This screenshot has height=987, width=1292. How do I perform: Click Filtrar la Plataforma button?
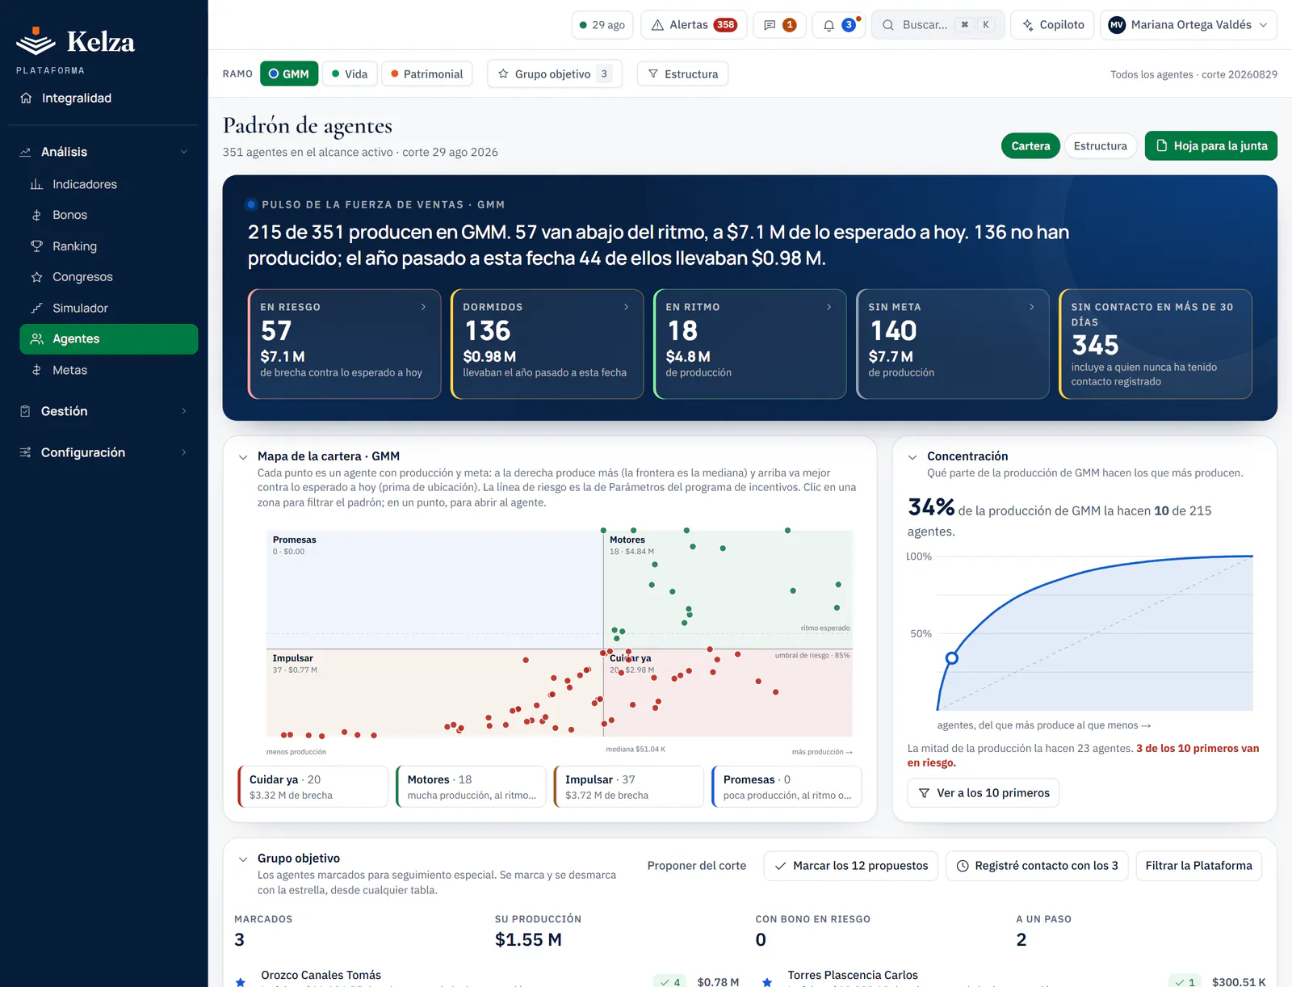click(1198, 866)
